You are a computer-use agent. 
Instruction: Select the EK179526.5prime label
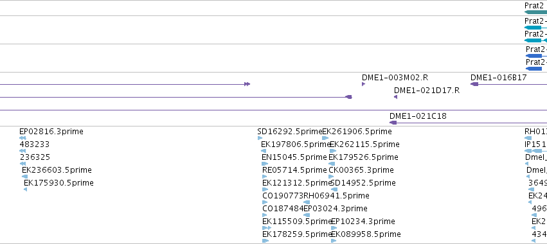click(363, 157)
